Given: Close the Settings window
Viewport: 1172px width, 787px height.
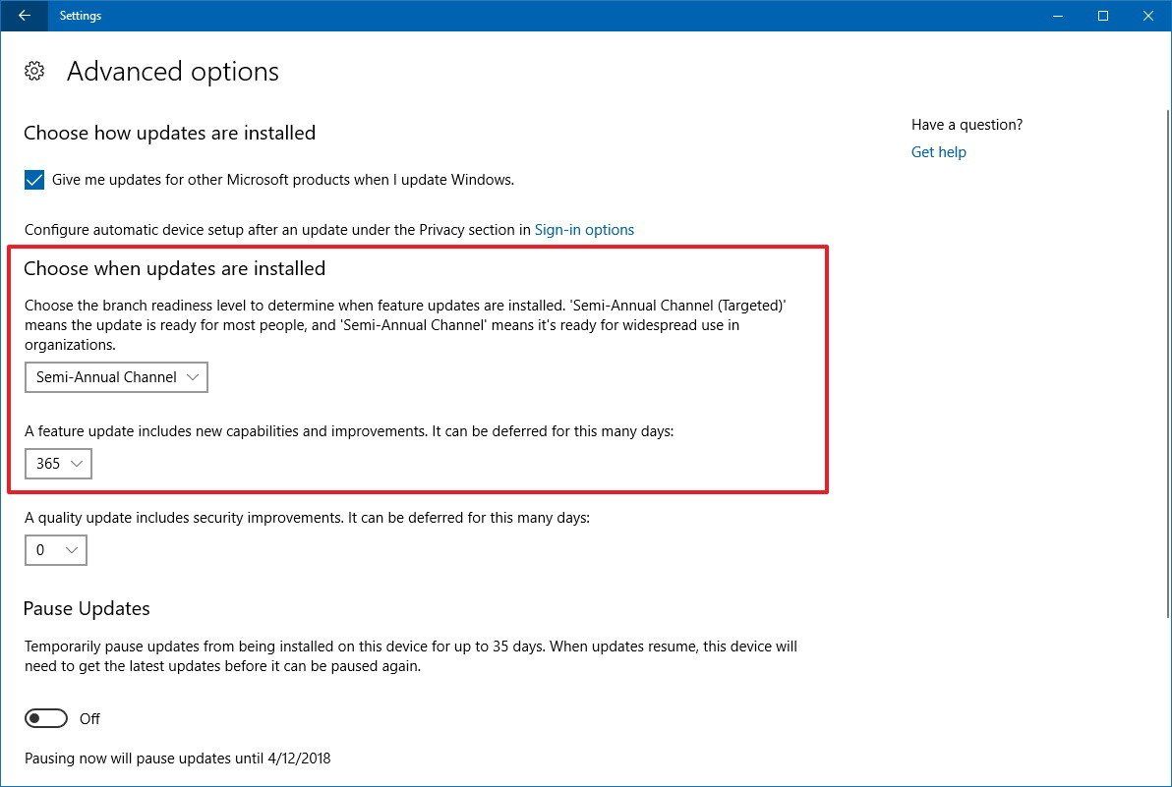Looking at the screenshot, I should [1147, 16].
